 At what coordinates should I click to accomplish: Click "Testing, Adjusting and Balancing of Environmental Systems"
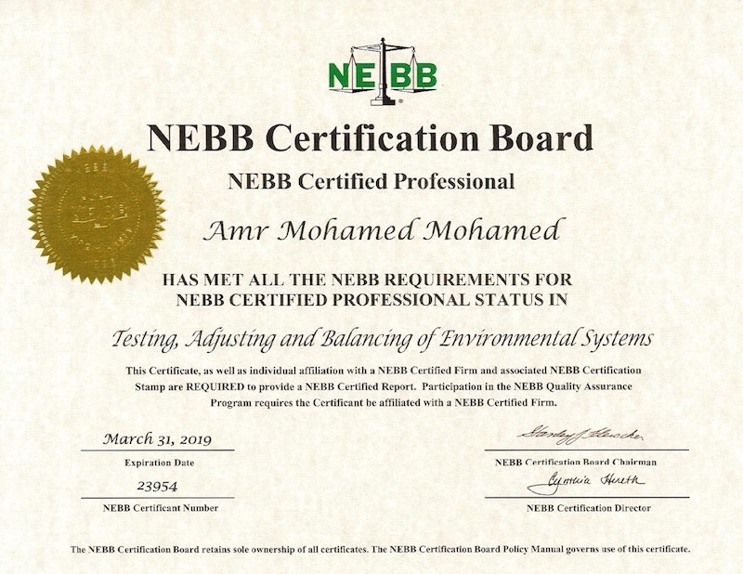coord(383,340)
